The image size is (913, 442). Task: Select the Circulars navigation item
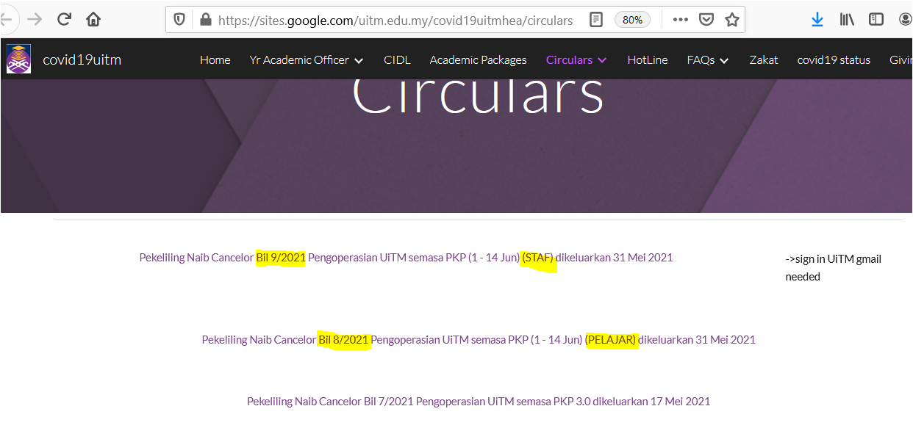point(569,60)
